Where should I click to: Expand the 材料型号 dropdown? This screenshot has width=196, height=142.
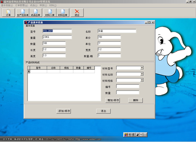click(142, 68)
